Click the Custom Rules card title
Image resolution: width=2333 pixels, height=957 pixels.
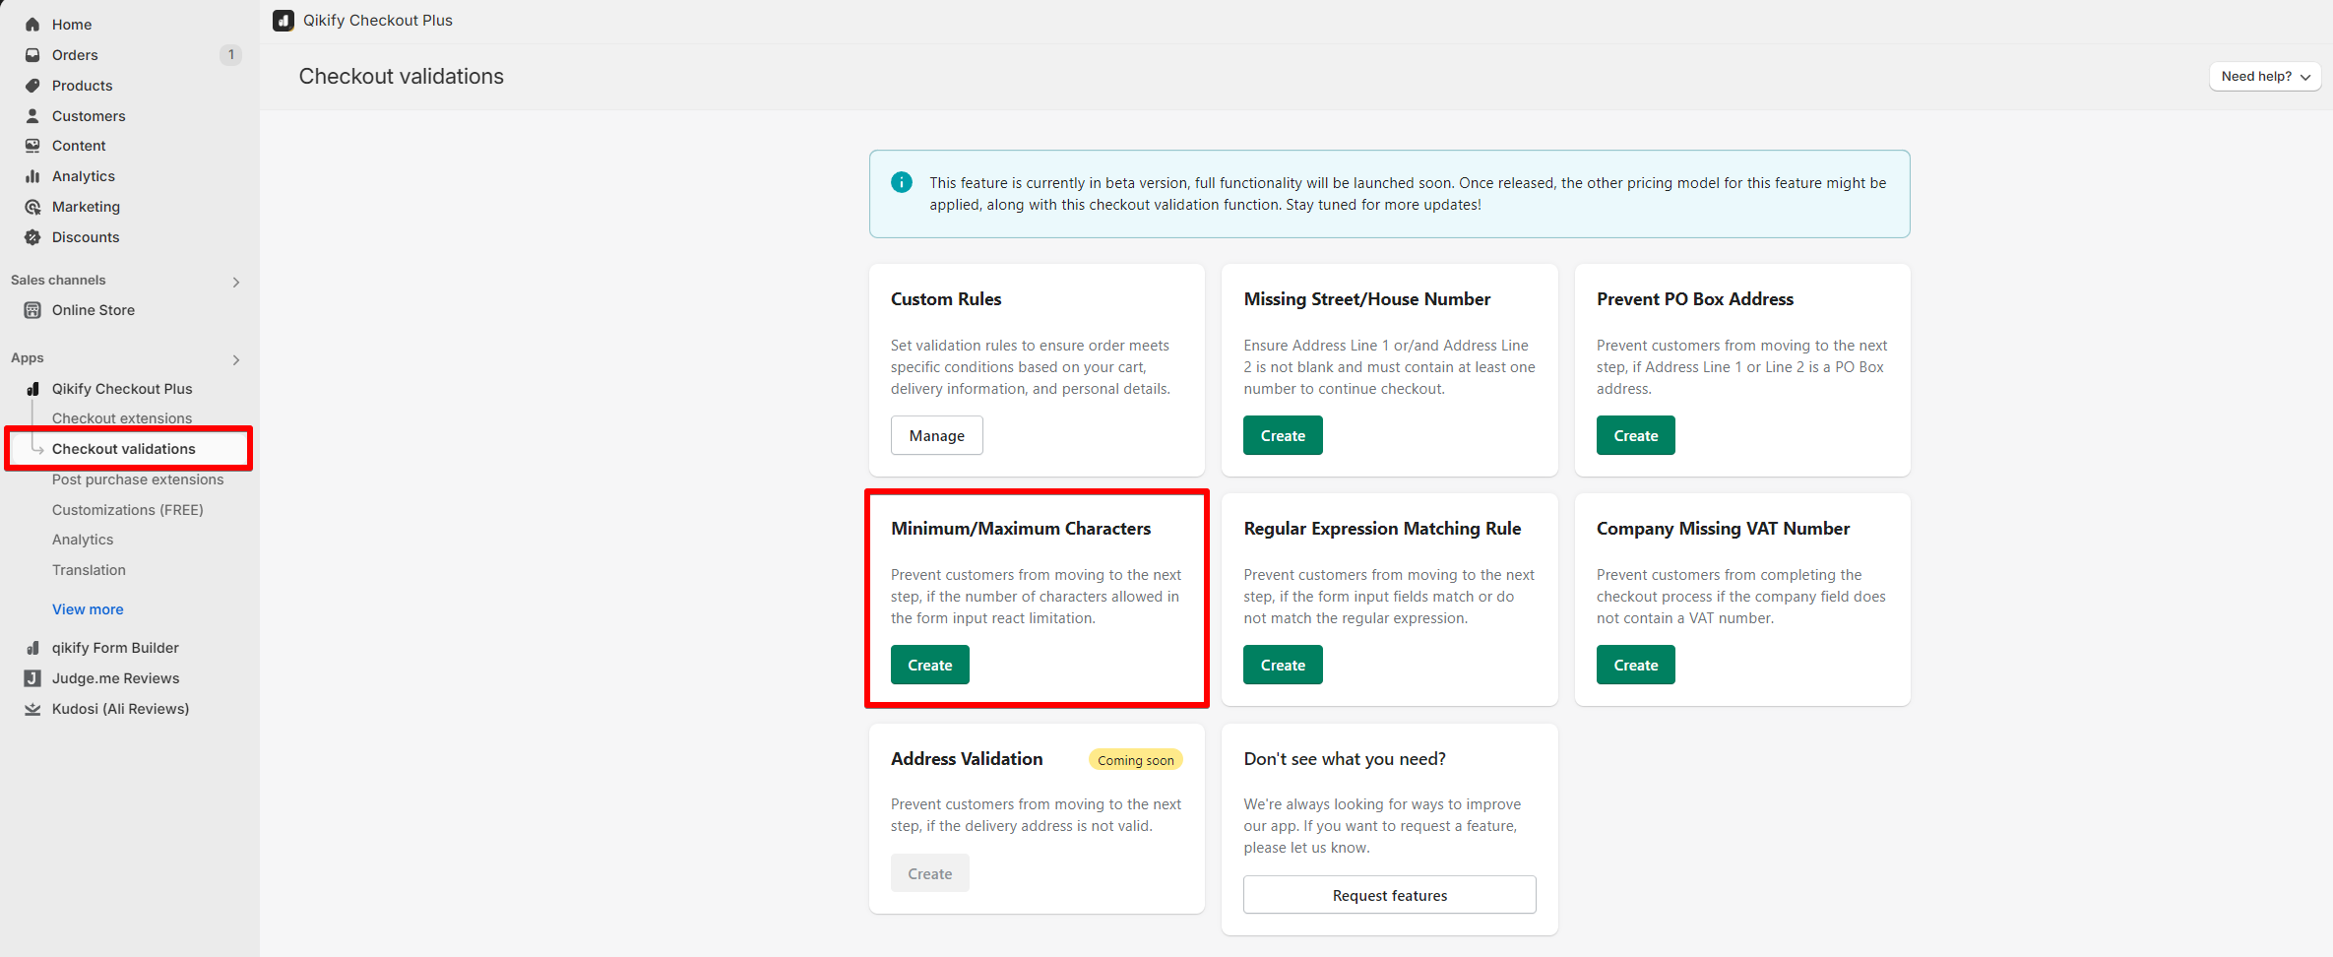(x=946, y=299)
